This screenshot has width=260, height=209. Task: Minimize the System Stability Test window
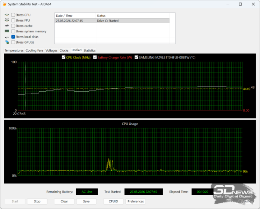click(228, 4)
